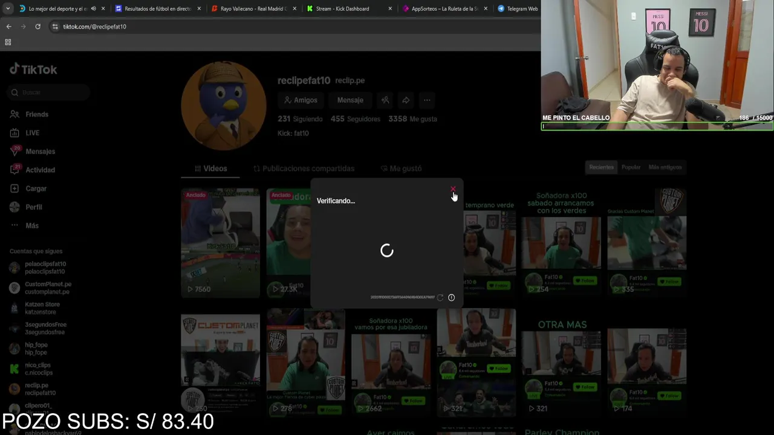
Task: Sort videos by Más antiguos
Action: (665, 167)
